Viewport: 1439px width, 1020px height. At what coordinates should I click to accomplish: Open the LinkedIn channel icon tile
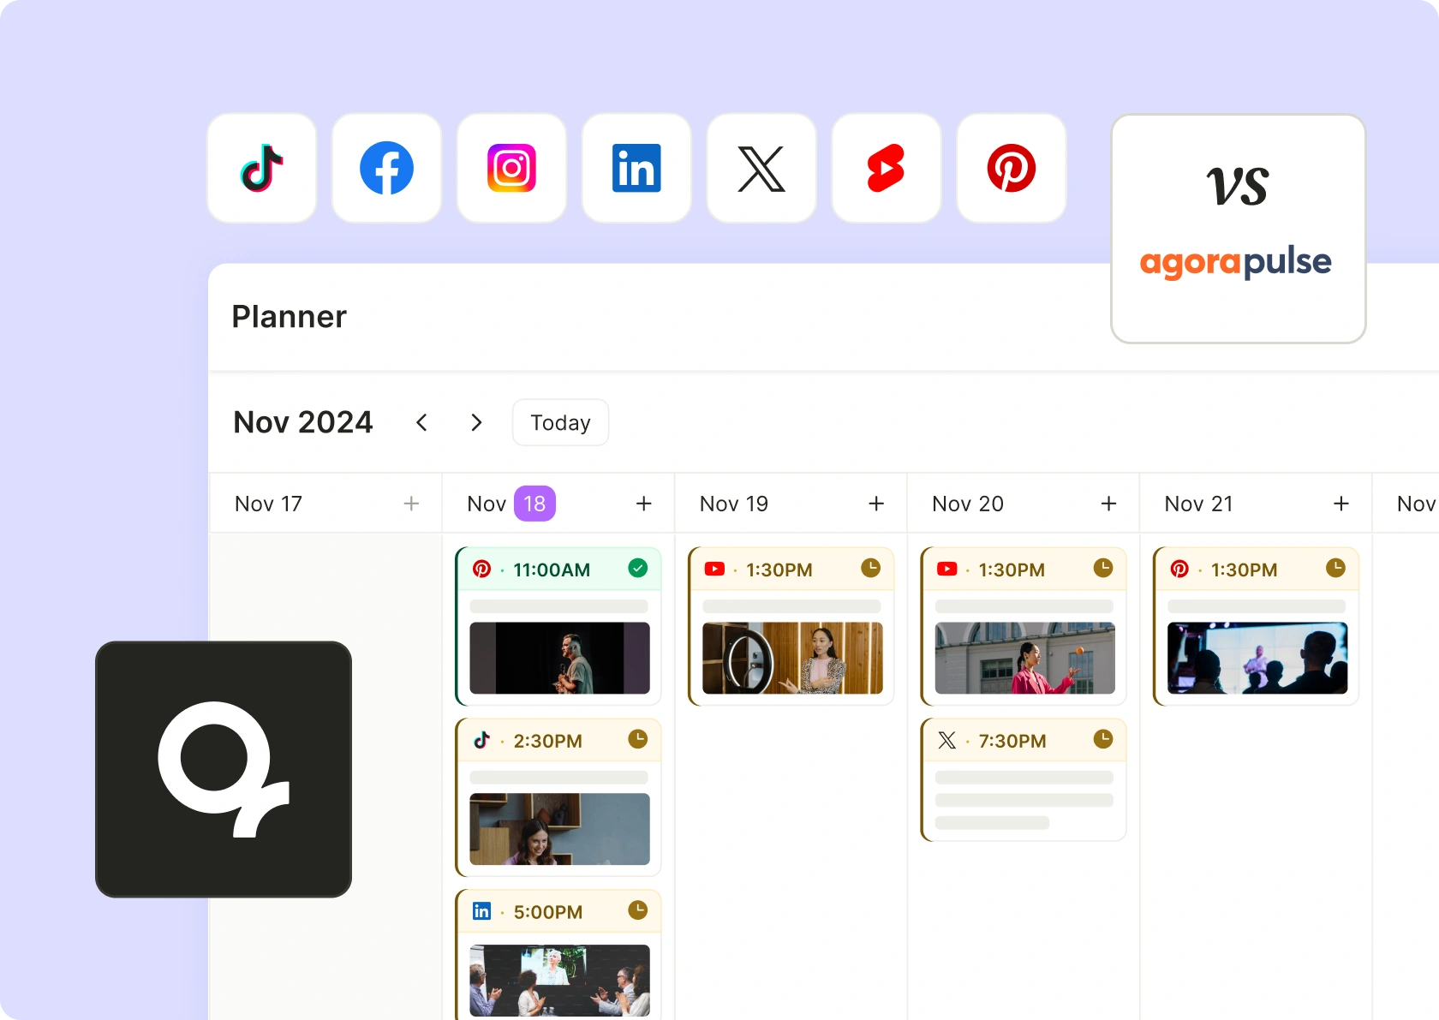pyautogui.click(x=636, y=169)
